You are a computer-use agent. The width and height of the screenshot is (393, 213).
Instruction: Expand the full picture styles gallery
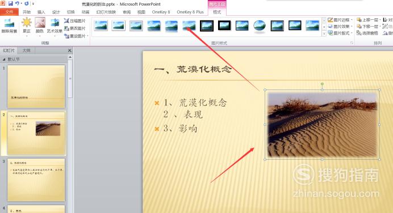[324, 33]
